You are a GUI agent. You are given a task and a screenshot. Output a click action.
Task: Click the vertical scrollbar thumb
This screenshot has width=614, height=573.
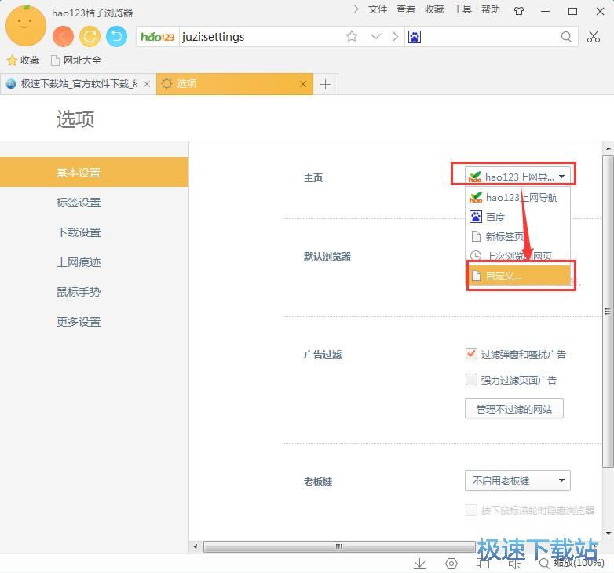click(x=609, y=311)
